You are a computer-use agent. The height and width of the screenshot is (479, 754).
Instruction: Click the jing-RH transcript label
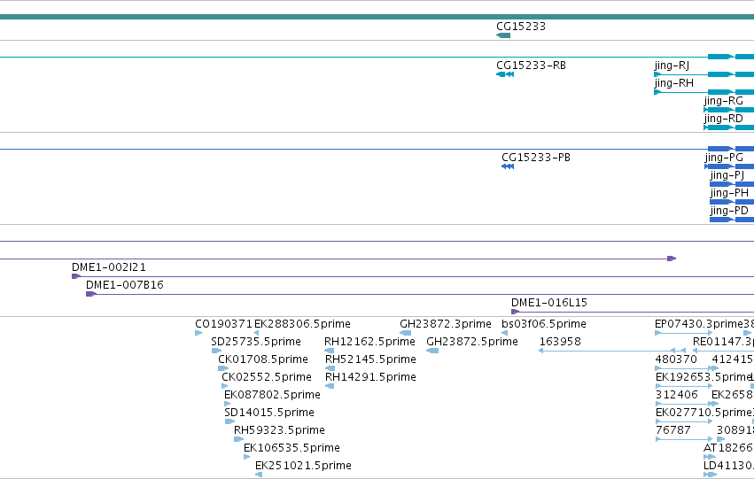673,83
